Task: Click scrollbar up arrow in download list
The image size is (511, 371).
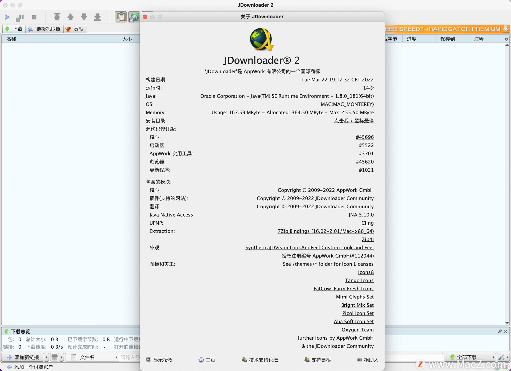Action: pos(507,45)
